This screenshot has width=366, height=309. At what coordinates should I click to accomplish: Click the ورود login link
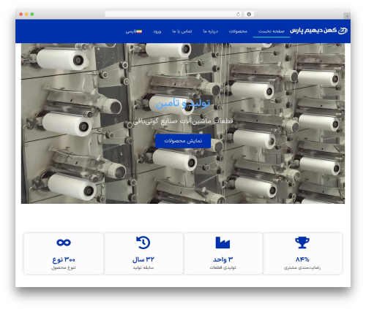click(x=157, y=31)
